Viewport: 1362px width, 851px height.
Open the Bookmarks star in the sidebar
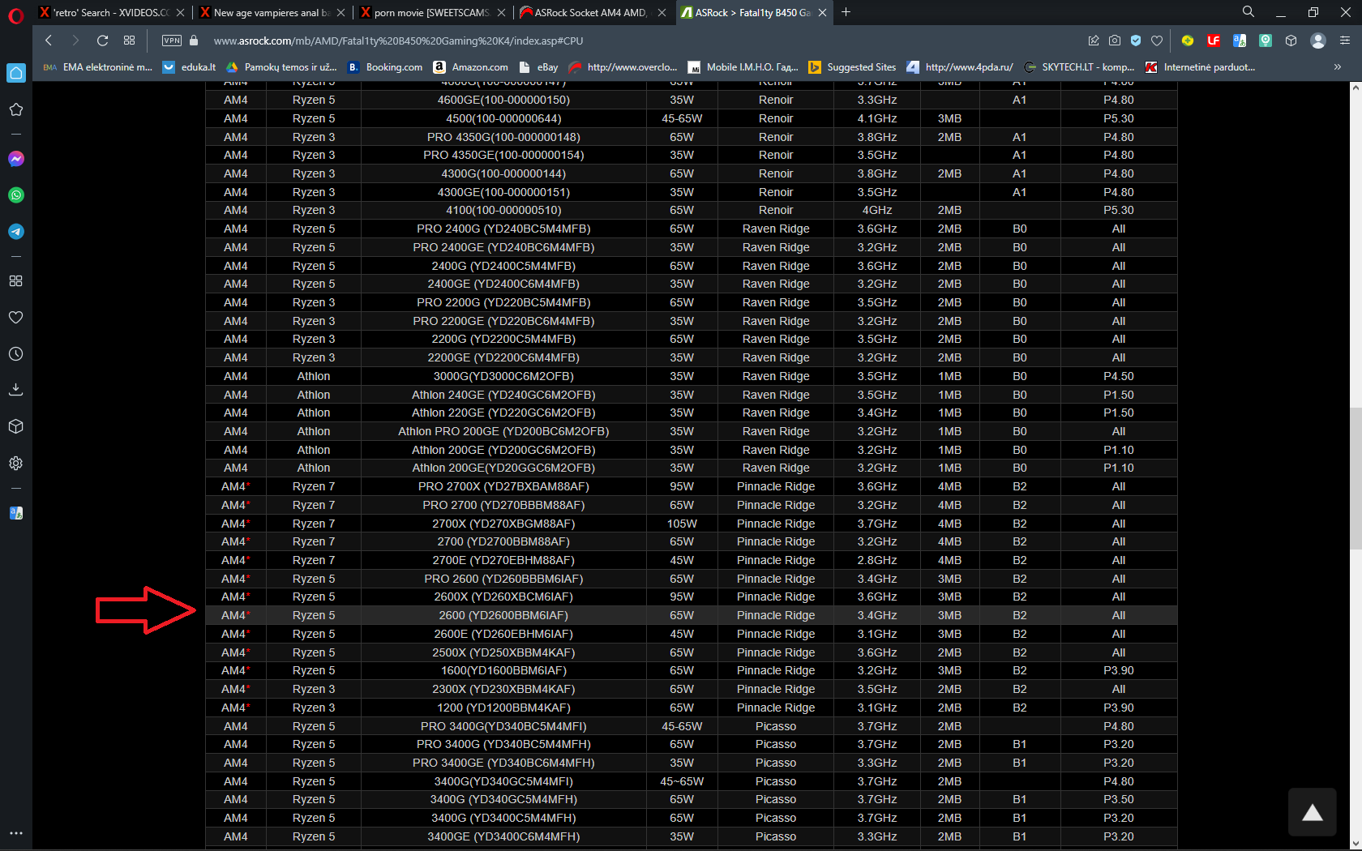pyautogui.click(x=16, y=109)
